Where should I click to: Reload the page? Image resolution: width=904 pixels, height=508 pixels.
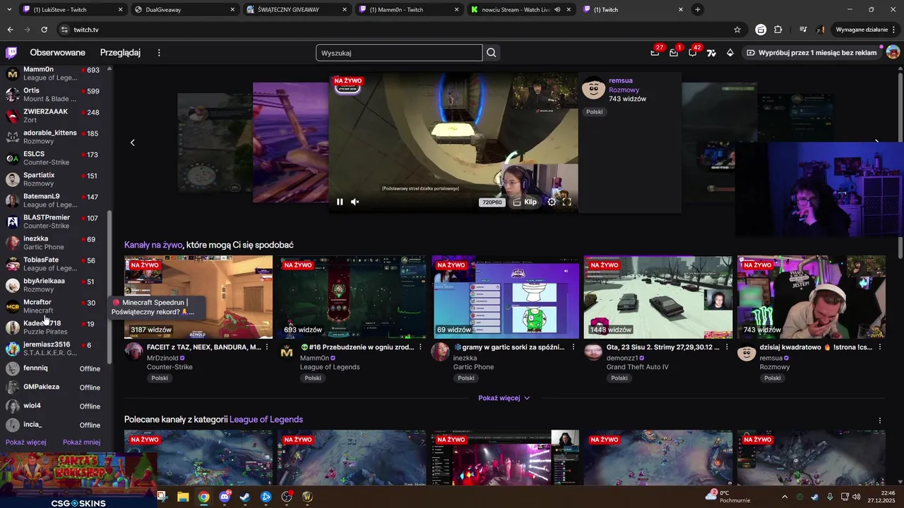coord(44,30)
